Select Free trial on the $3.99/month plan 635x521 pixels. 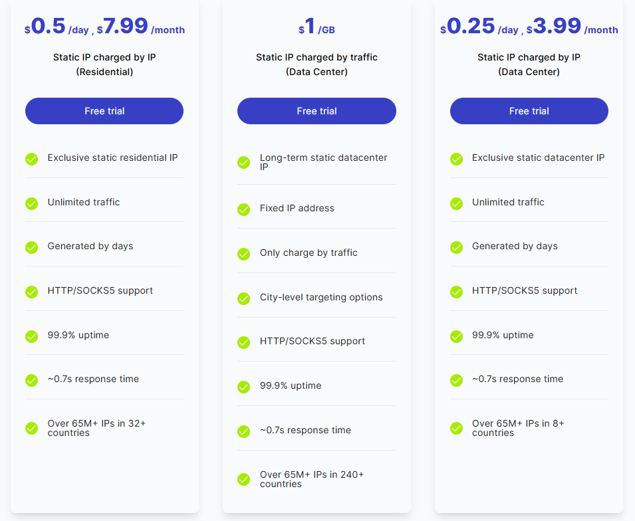click(x=529, y=111)
